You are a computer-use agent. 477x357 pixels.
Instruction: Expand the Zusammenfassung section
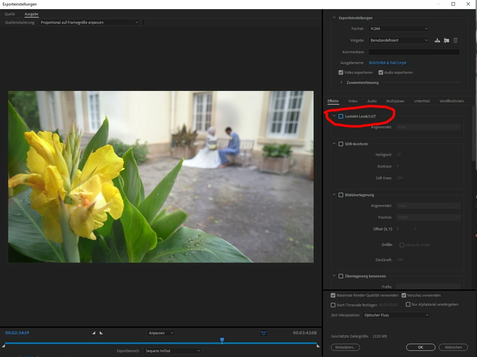pos(341,82)
